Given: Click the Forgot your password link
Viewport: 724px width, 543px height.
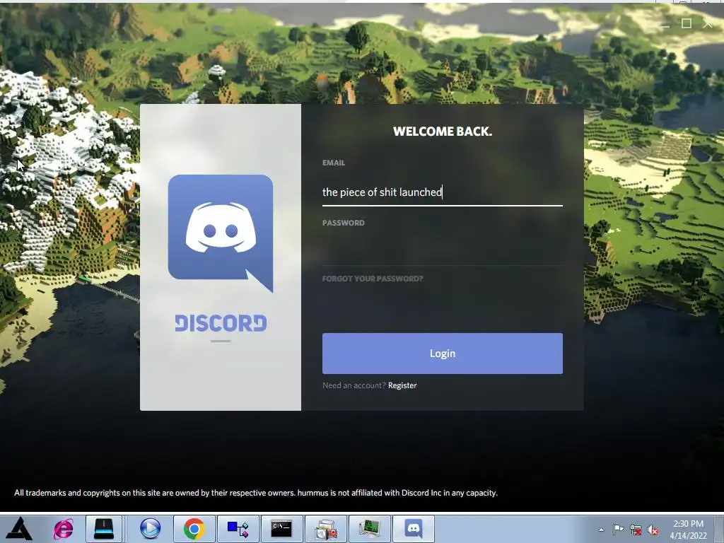Looking at the screenshot, I should [373, 279].
